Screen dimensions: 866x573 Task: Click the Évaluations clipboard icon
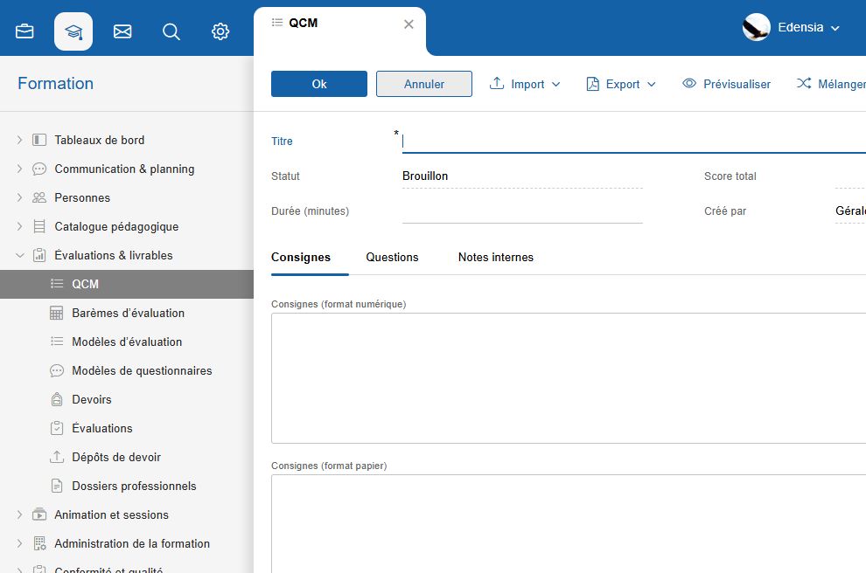click(57, 428)
